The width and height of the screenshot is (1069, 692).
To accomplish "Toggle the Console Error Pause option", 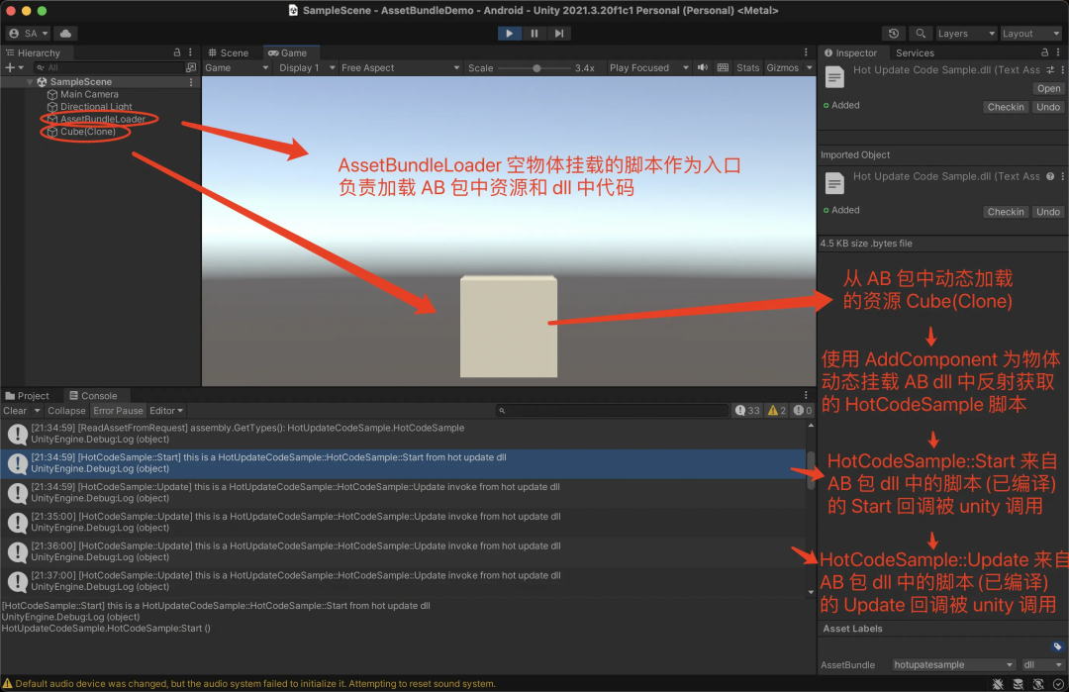I will [118, 411].
